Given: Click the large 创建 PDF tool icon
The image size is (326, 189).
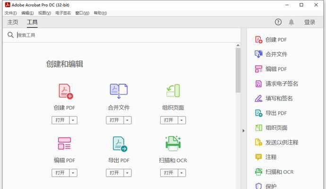Looking at the screenshot, I should pyautogui.click(x=66, y=91).
